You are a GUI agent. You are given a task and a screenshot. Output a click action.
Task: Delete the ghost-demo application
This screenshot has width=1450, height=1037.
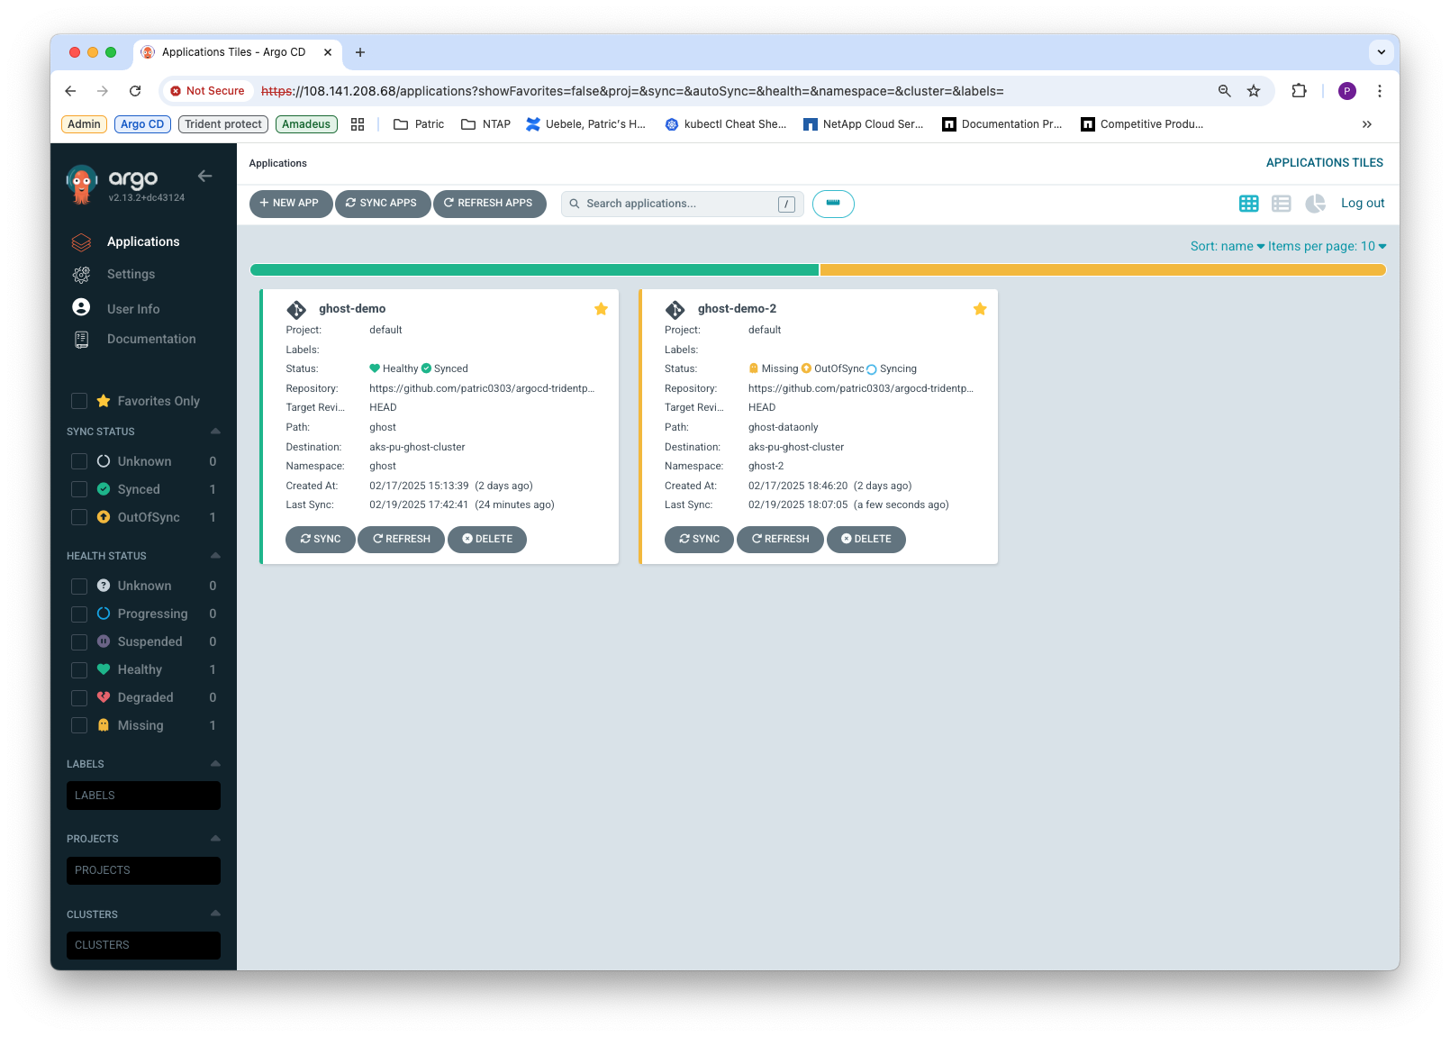tap(487, 540)
